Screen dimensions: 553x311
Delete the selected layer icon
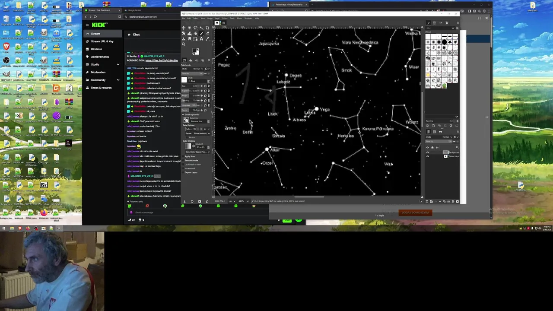457,202
